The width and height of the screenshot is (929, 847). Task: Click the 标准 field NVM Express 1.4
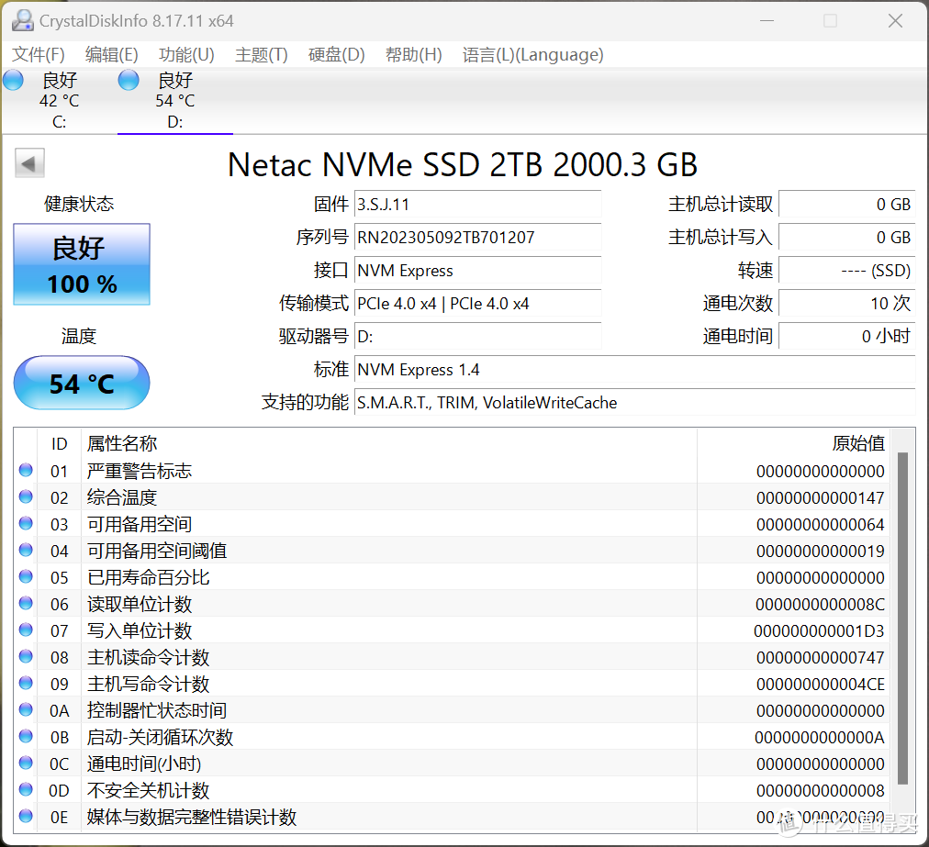634,370
